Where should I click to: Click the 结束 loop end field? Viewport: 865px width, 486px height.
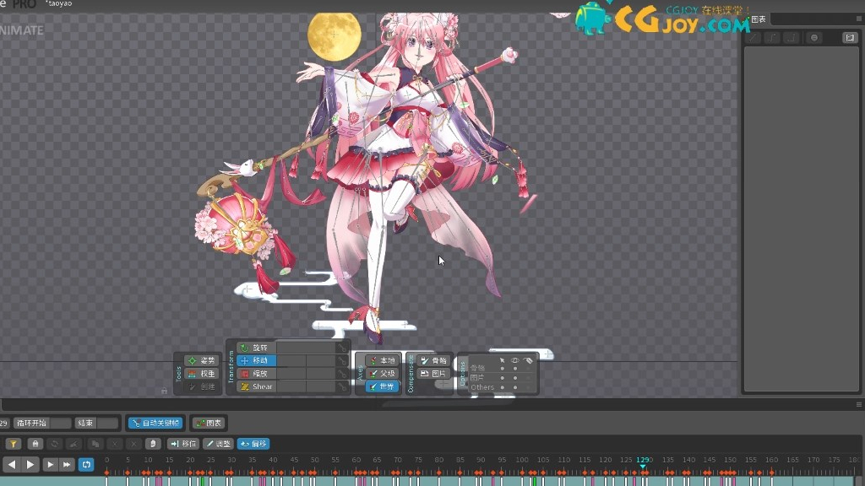click(97, 424)
